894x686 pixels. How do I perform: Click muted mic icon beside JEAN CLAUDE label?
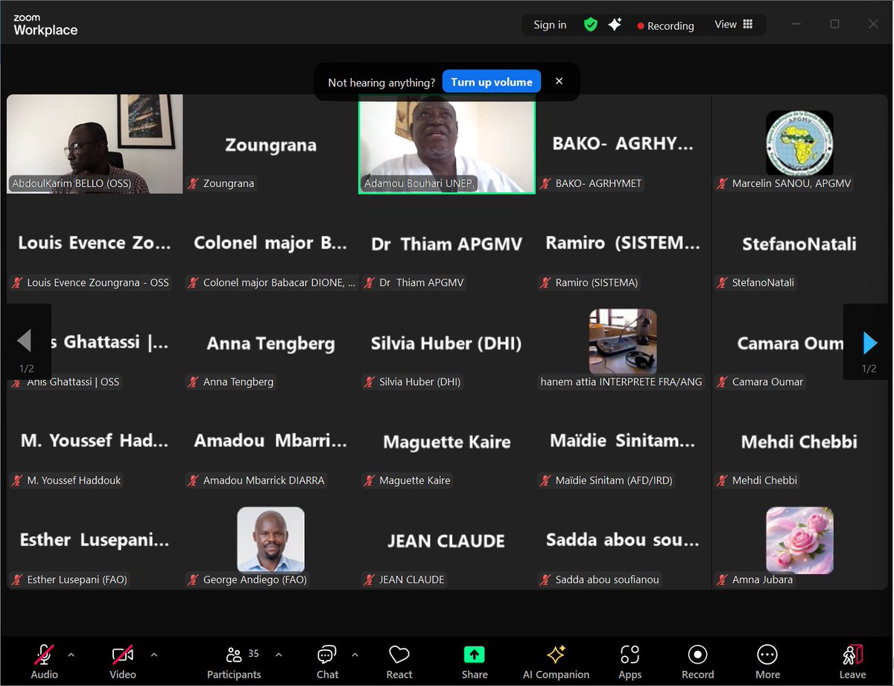[370, 579]
